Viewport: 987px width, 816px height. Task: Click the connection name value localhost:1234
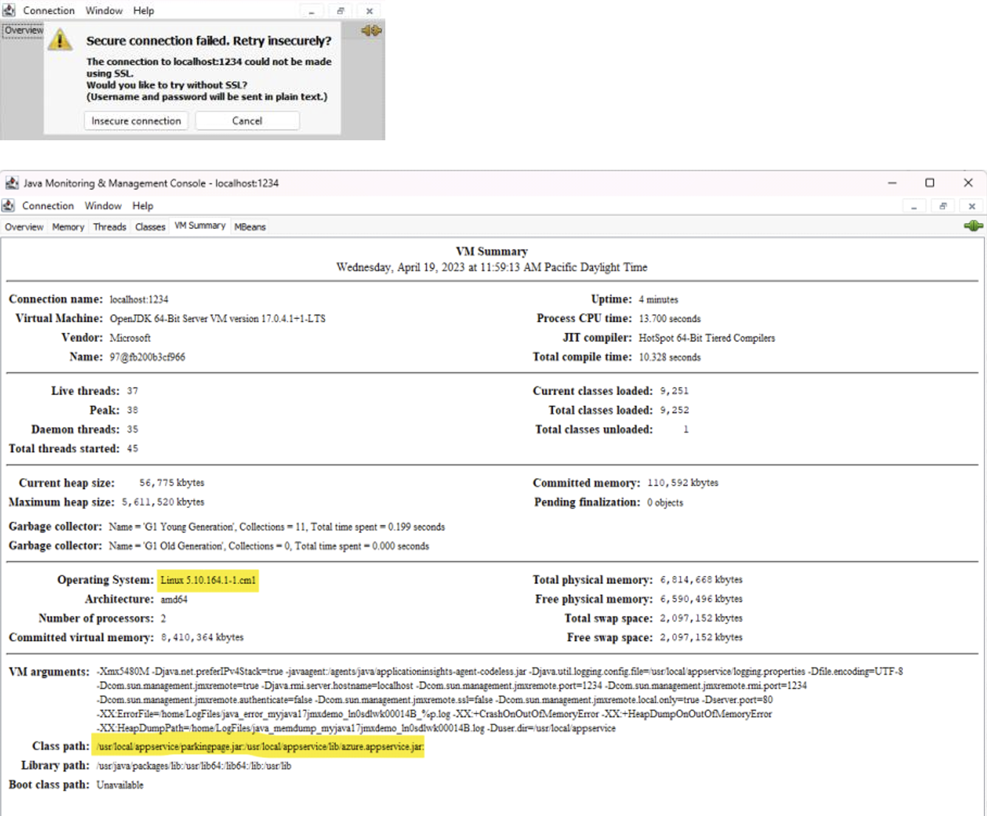tap(139, 299)
